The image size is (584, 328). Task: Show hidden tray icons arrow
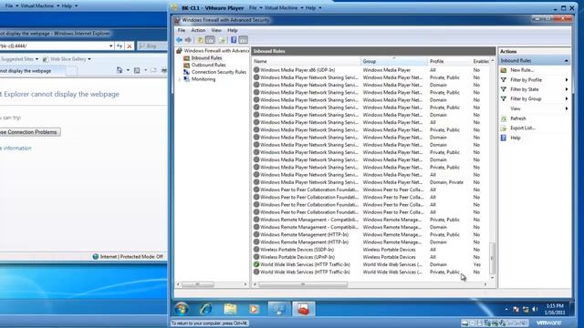tap(506, 309)
